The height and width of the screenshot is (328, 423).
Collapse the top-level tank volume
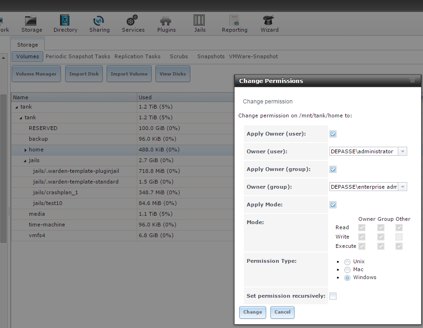pos(17,107)
